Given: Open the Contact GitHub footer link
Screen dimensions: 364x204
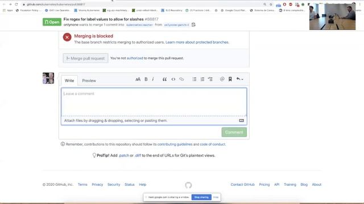Looking at the screenshot, I should tap(243, 185).
